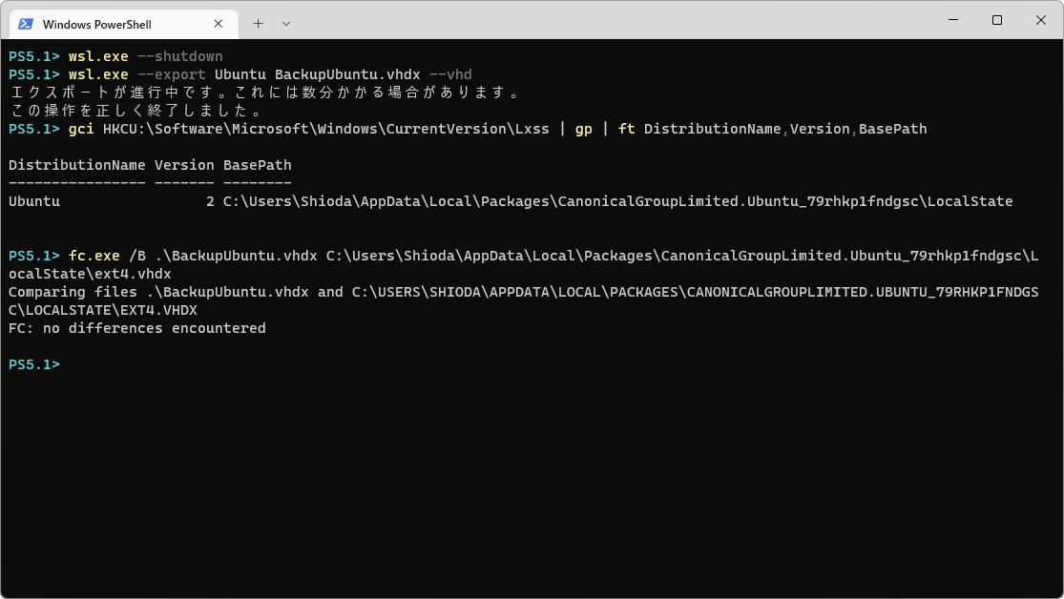
Task: Select the Windows PowerShell tab
Action: coord(124,24)
